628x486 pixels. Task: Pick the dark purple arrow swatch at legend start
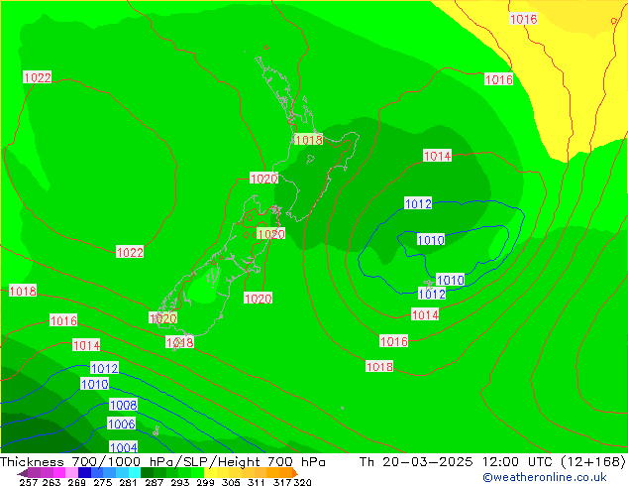(23, 473)
